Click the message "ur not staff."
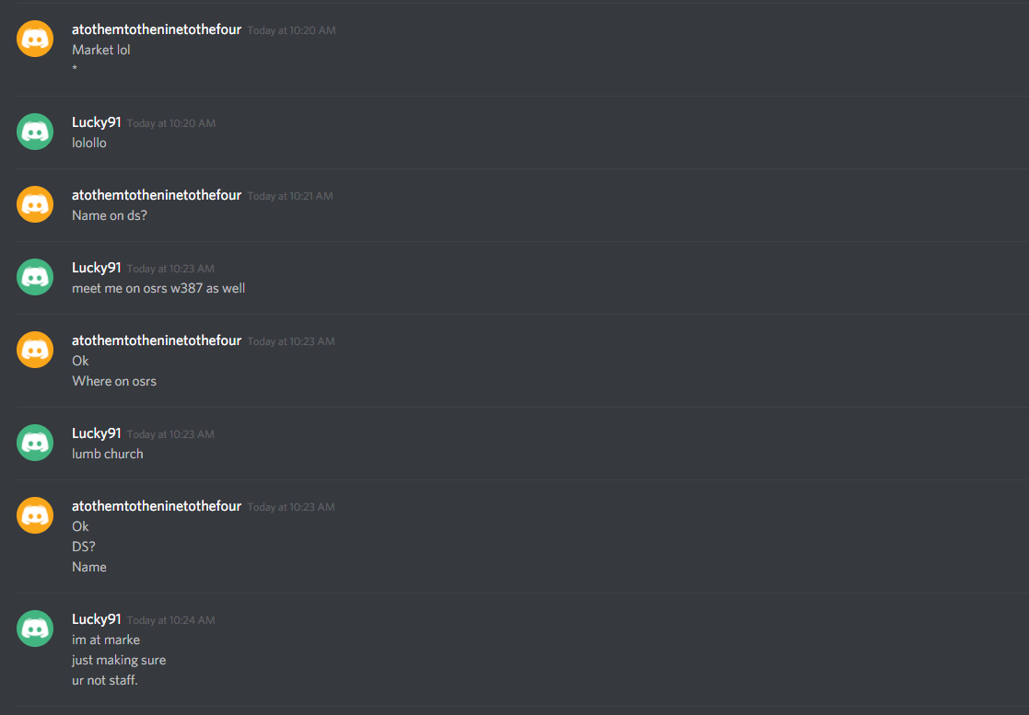The image size is (1029, 715). click(x=105, y=680)
